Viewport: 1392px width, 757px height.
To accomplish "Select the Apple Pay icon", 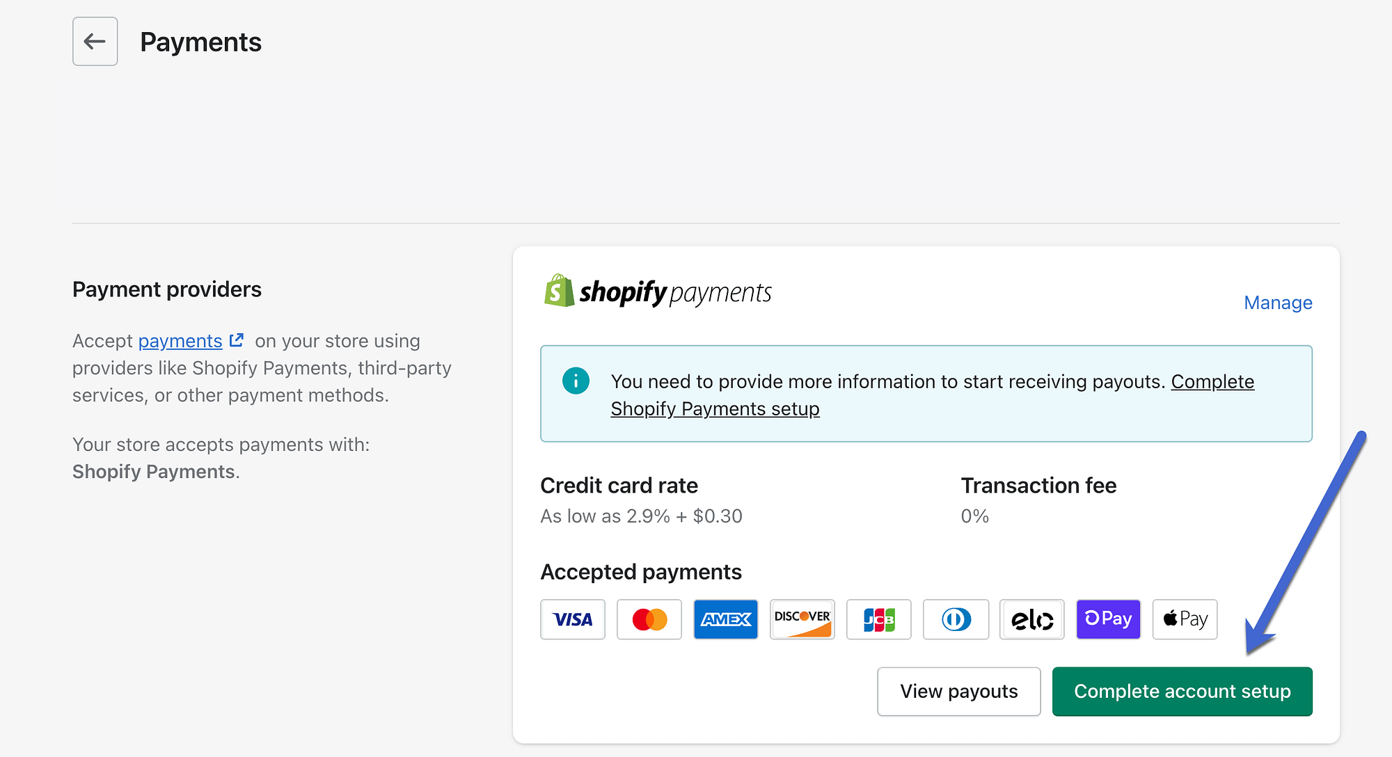I will 1185,619.
